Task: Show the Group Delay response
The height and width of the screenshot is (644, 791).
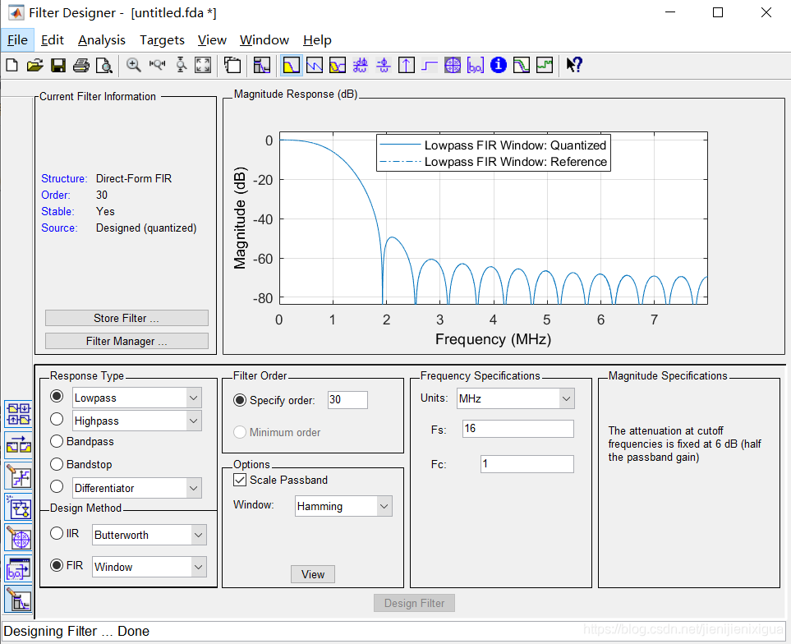Action: 361,65
